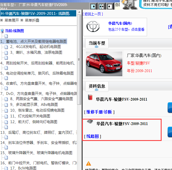Open 4、雨刮控制开关 wiring diagram

38,63
